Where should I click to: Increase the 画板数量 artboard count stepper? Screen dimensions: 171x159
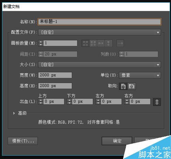pyautogui.click(x=41, y=42)
